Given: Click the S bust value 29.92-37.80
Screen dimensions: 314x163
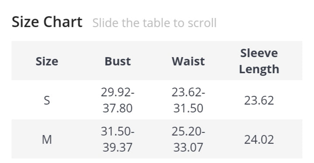Looking at the screenshot, I should 117,100.
